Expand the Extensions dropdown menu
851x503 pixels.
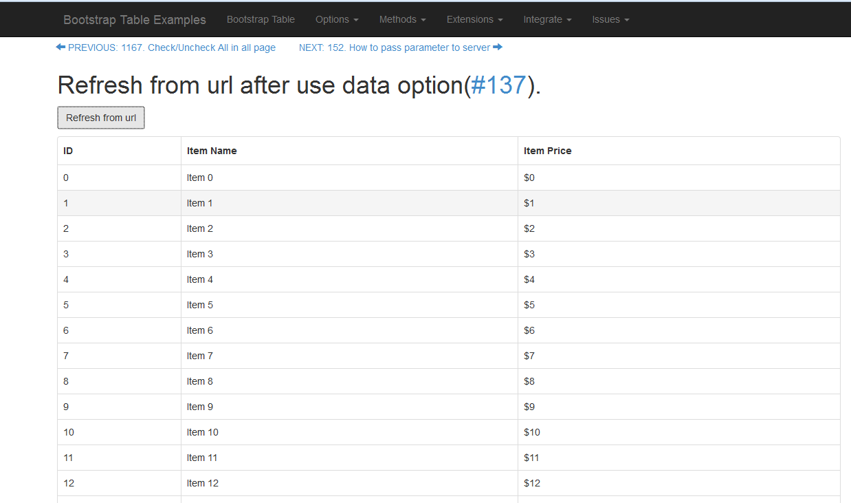click(475, 19)
